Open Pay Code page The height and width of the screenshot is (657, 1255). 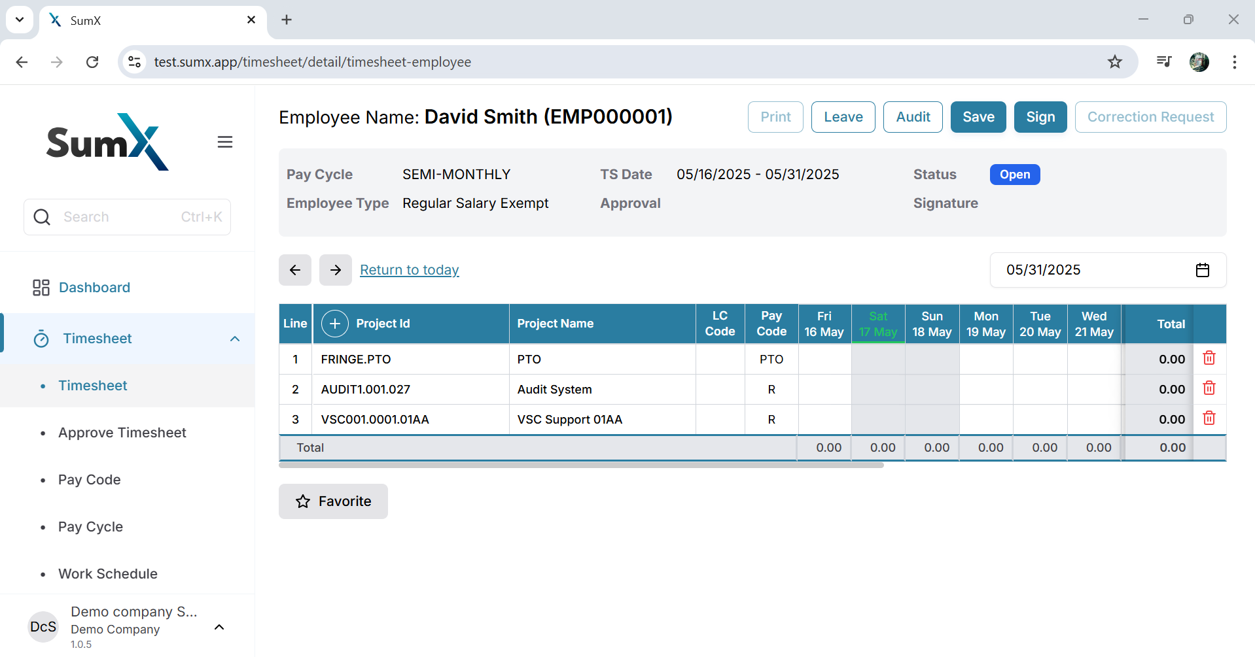pyautogui.click(x=90, y=480)
